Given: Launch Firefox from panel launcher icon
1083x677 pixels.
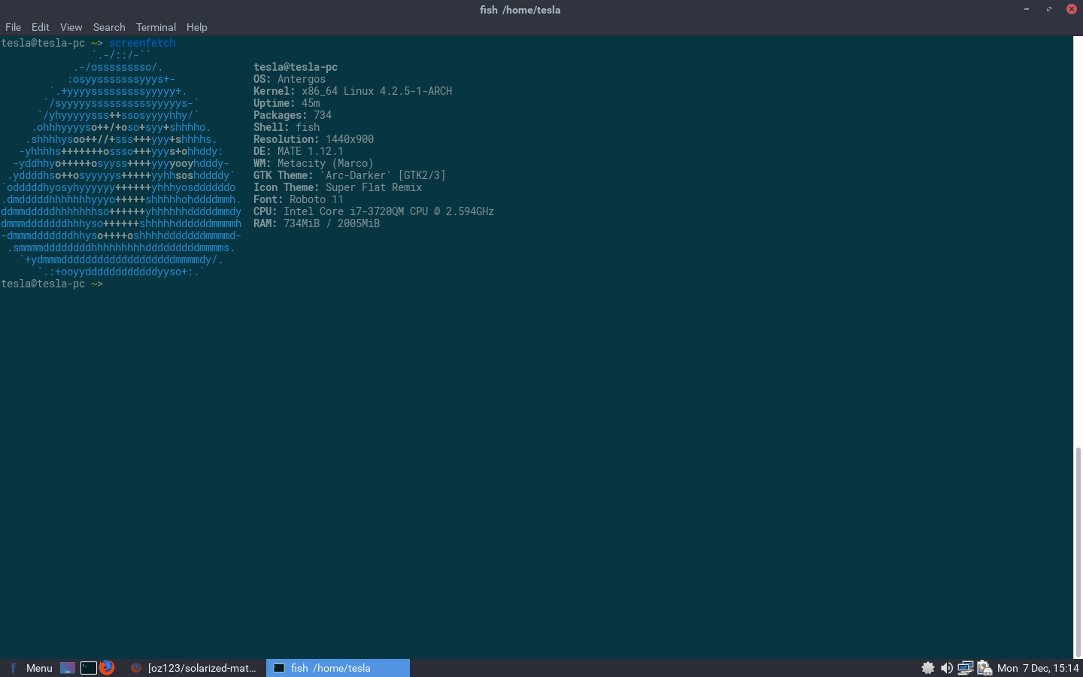Looking at the screenshot, I should [x=107, y=667].
